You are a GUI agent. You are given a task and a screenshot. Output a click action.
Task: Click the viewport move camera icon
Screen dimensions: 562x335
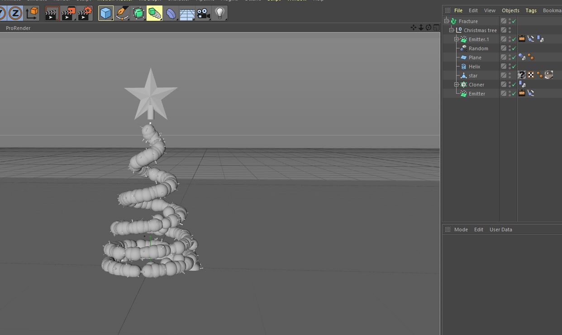(x=414, y=28)
